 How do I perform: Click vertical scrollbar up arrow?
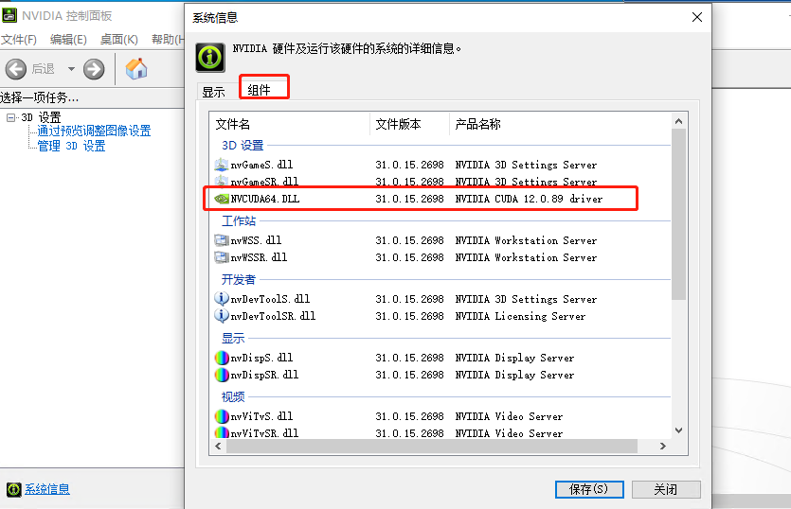click(x=679, y=121)
